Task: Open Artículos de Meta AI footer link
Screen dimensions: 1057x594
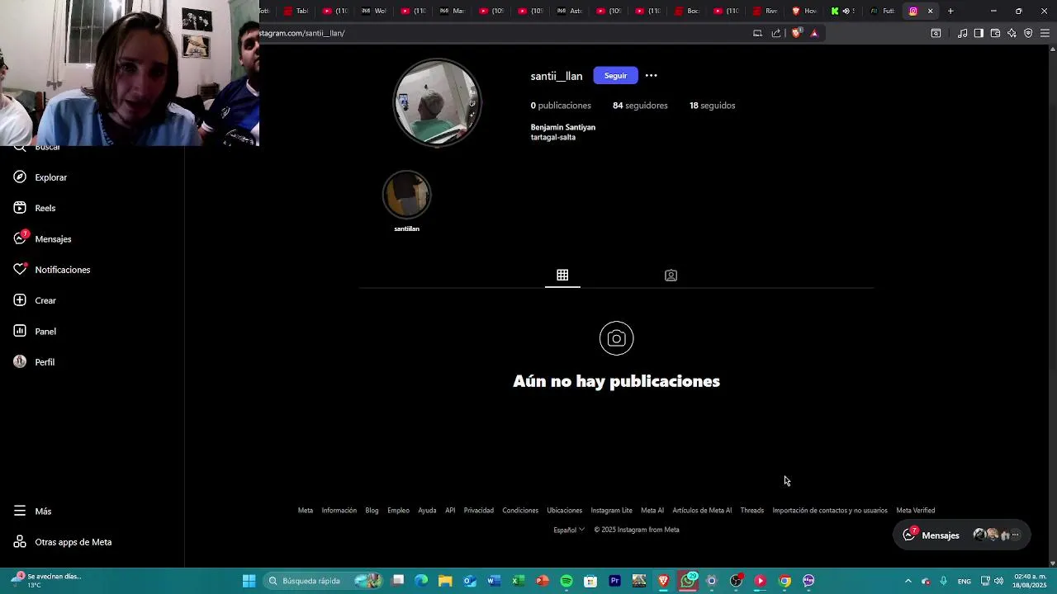Action: point(702,511)
